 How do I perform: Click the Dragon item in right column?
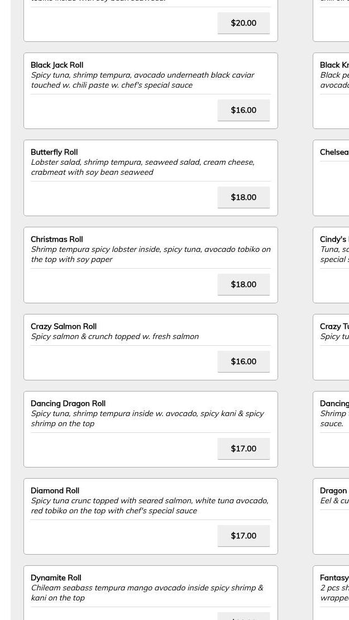[x=331, y=517]
